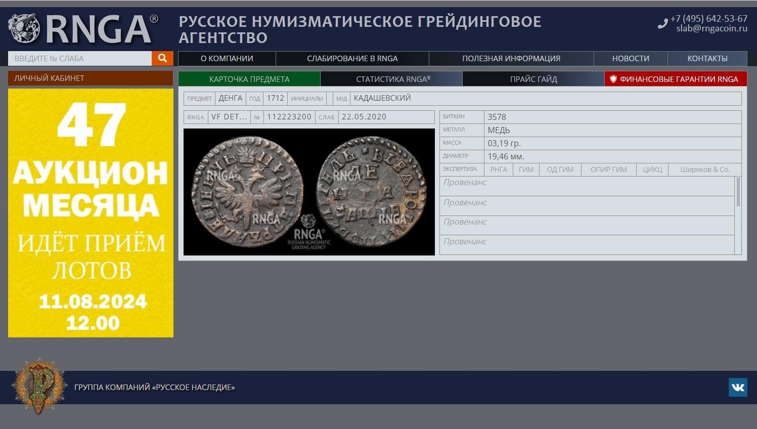The height and width of the screenshot is (429, 757).
Task: Open the СЛАБИРОВАНИЕ В RNGA menu
Action: pyautogui.click(x=352, y=59)
